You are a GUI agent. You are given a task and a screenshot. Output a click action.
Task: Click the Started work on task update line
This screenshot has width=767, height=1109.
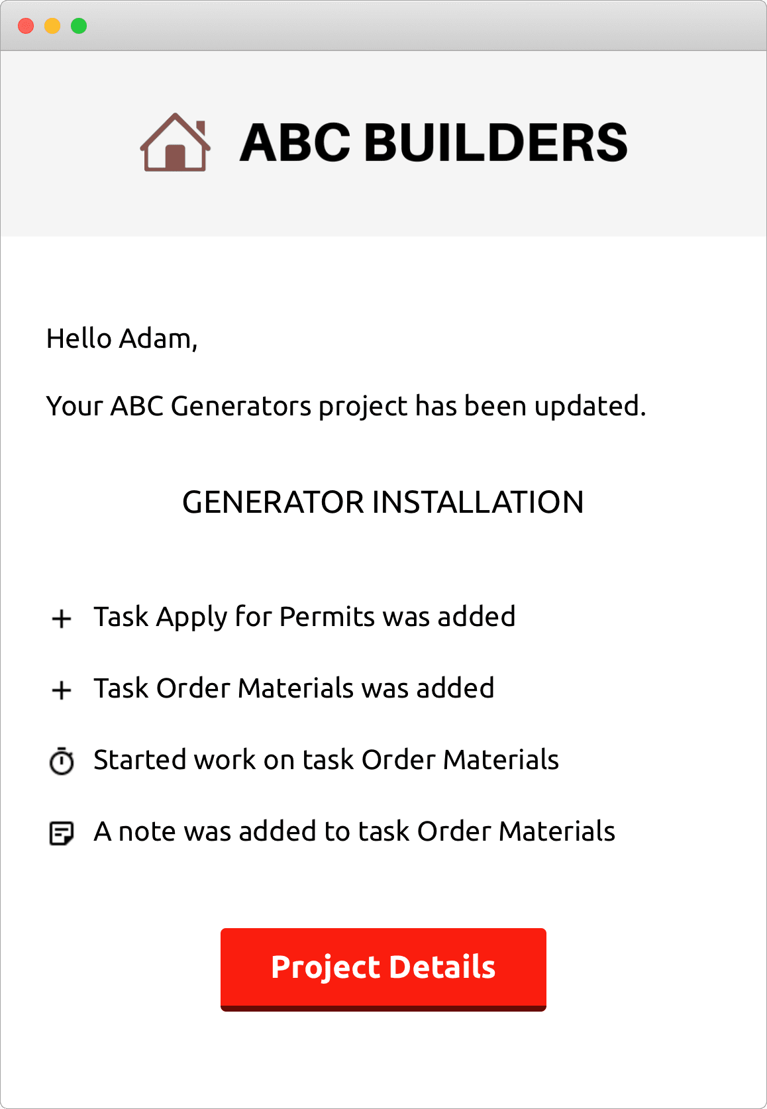(x=327, y=761)
